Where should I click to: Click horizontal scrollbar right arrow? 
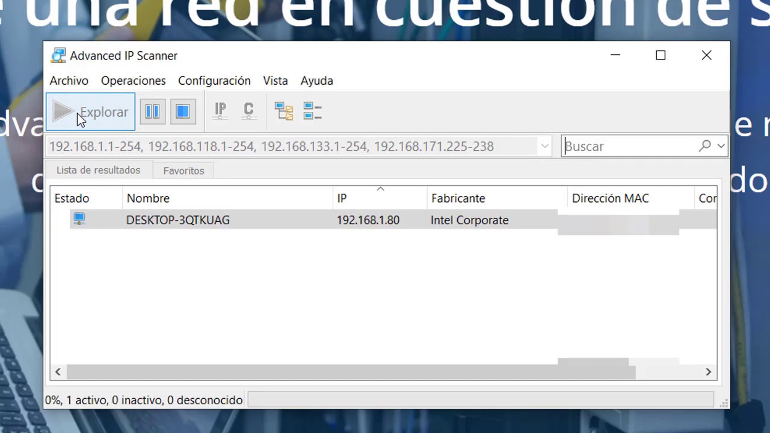click(x=708, y=372)
